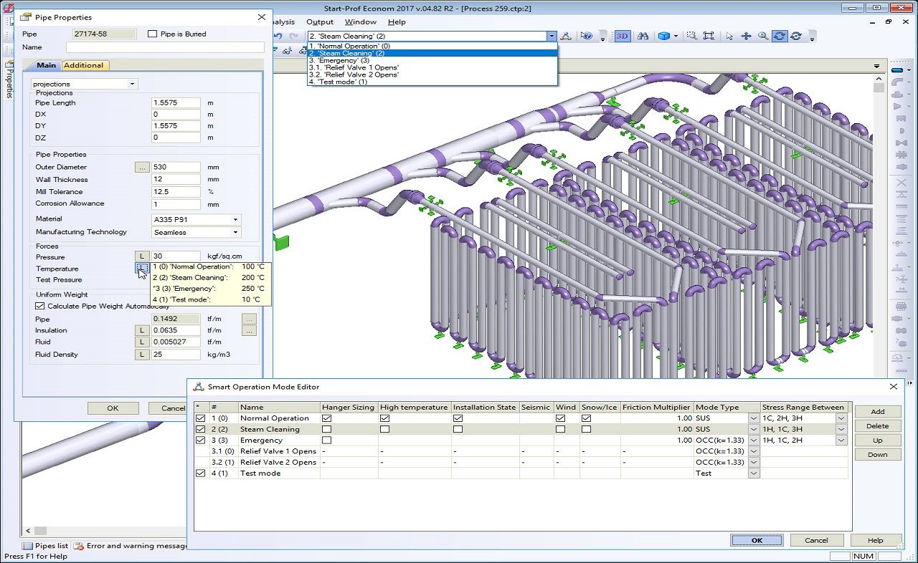Activate the Zoom Window magnifier with dashed box
The image size is (918, 563).
691,36
